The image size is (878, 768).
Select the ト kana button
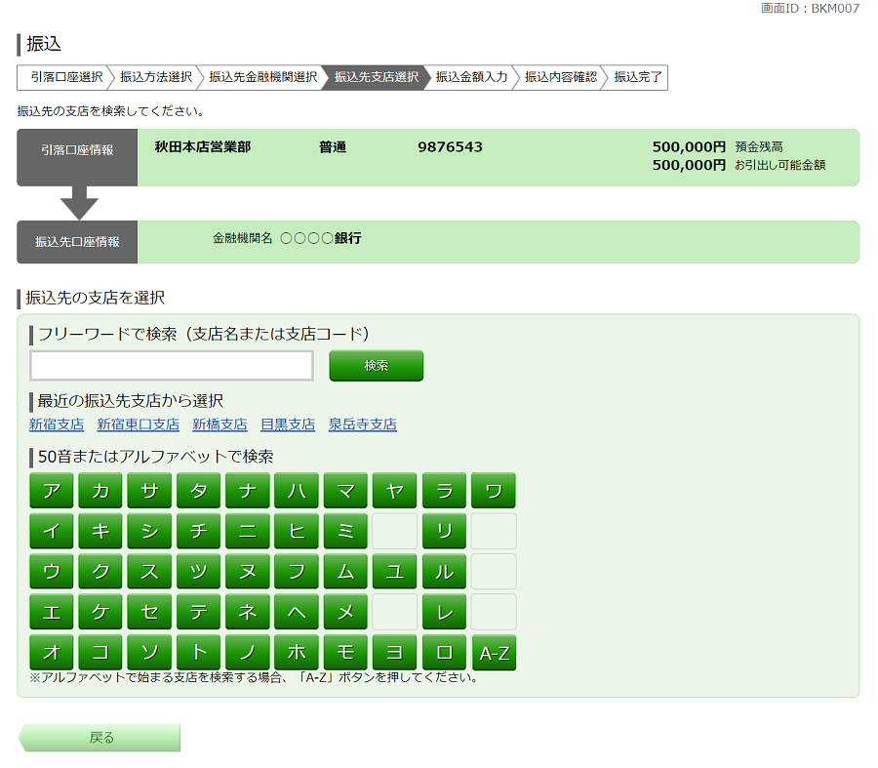coord(199,652)
